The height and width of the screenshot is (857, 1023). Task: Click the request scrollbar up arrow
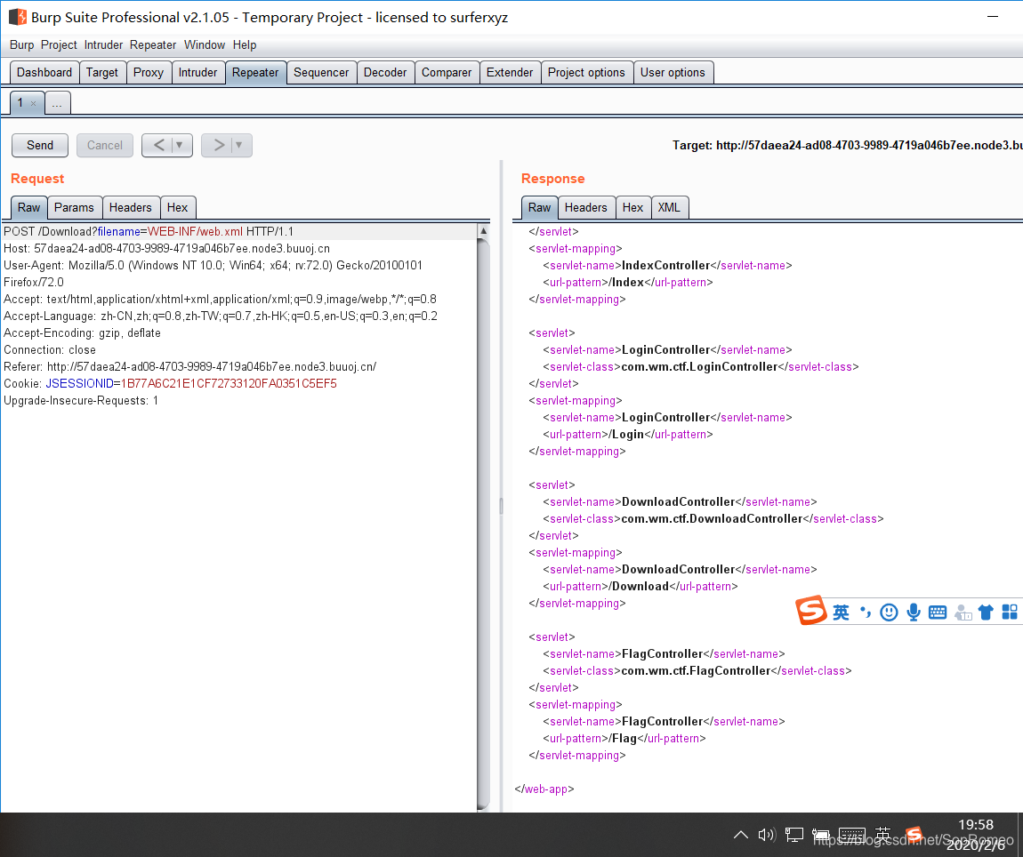coord(483,231)
